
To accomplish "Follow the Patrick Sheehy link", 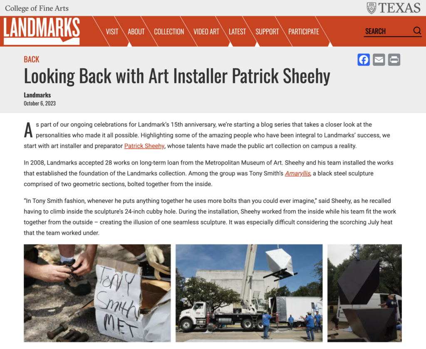I will [x=144, y=146].
